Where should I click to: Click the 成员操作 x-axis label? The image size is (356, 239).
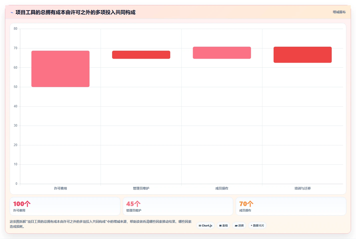pos(222,188)
